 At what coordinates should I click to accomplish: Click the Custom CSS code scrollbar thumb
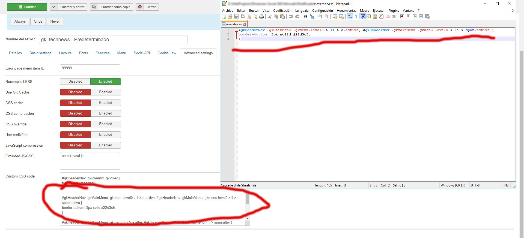[247, 198]
